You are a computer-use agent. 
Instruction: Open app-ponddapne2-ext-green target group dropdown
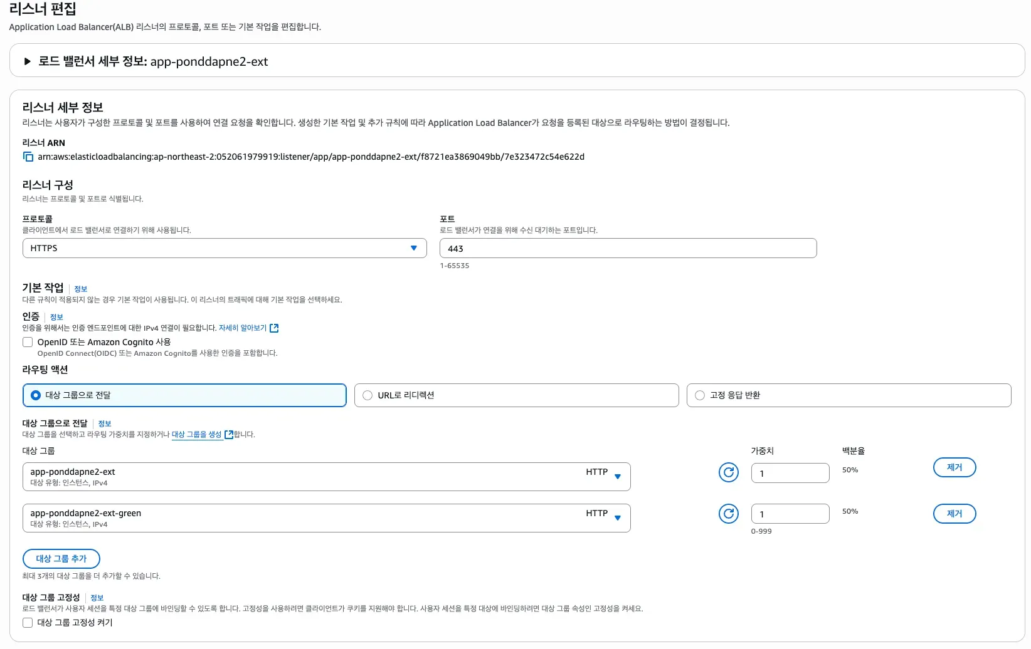pos(326,518)
